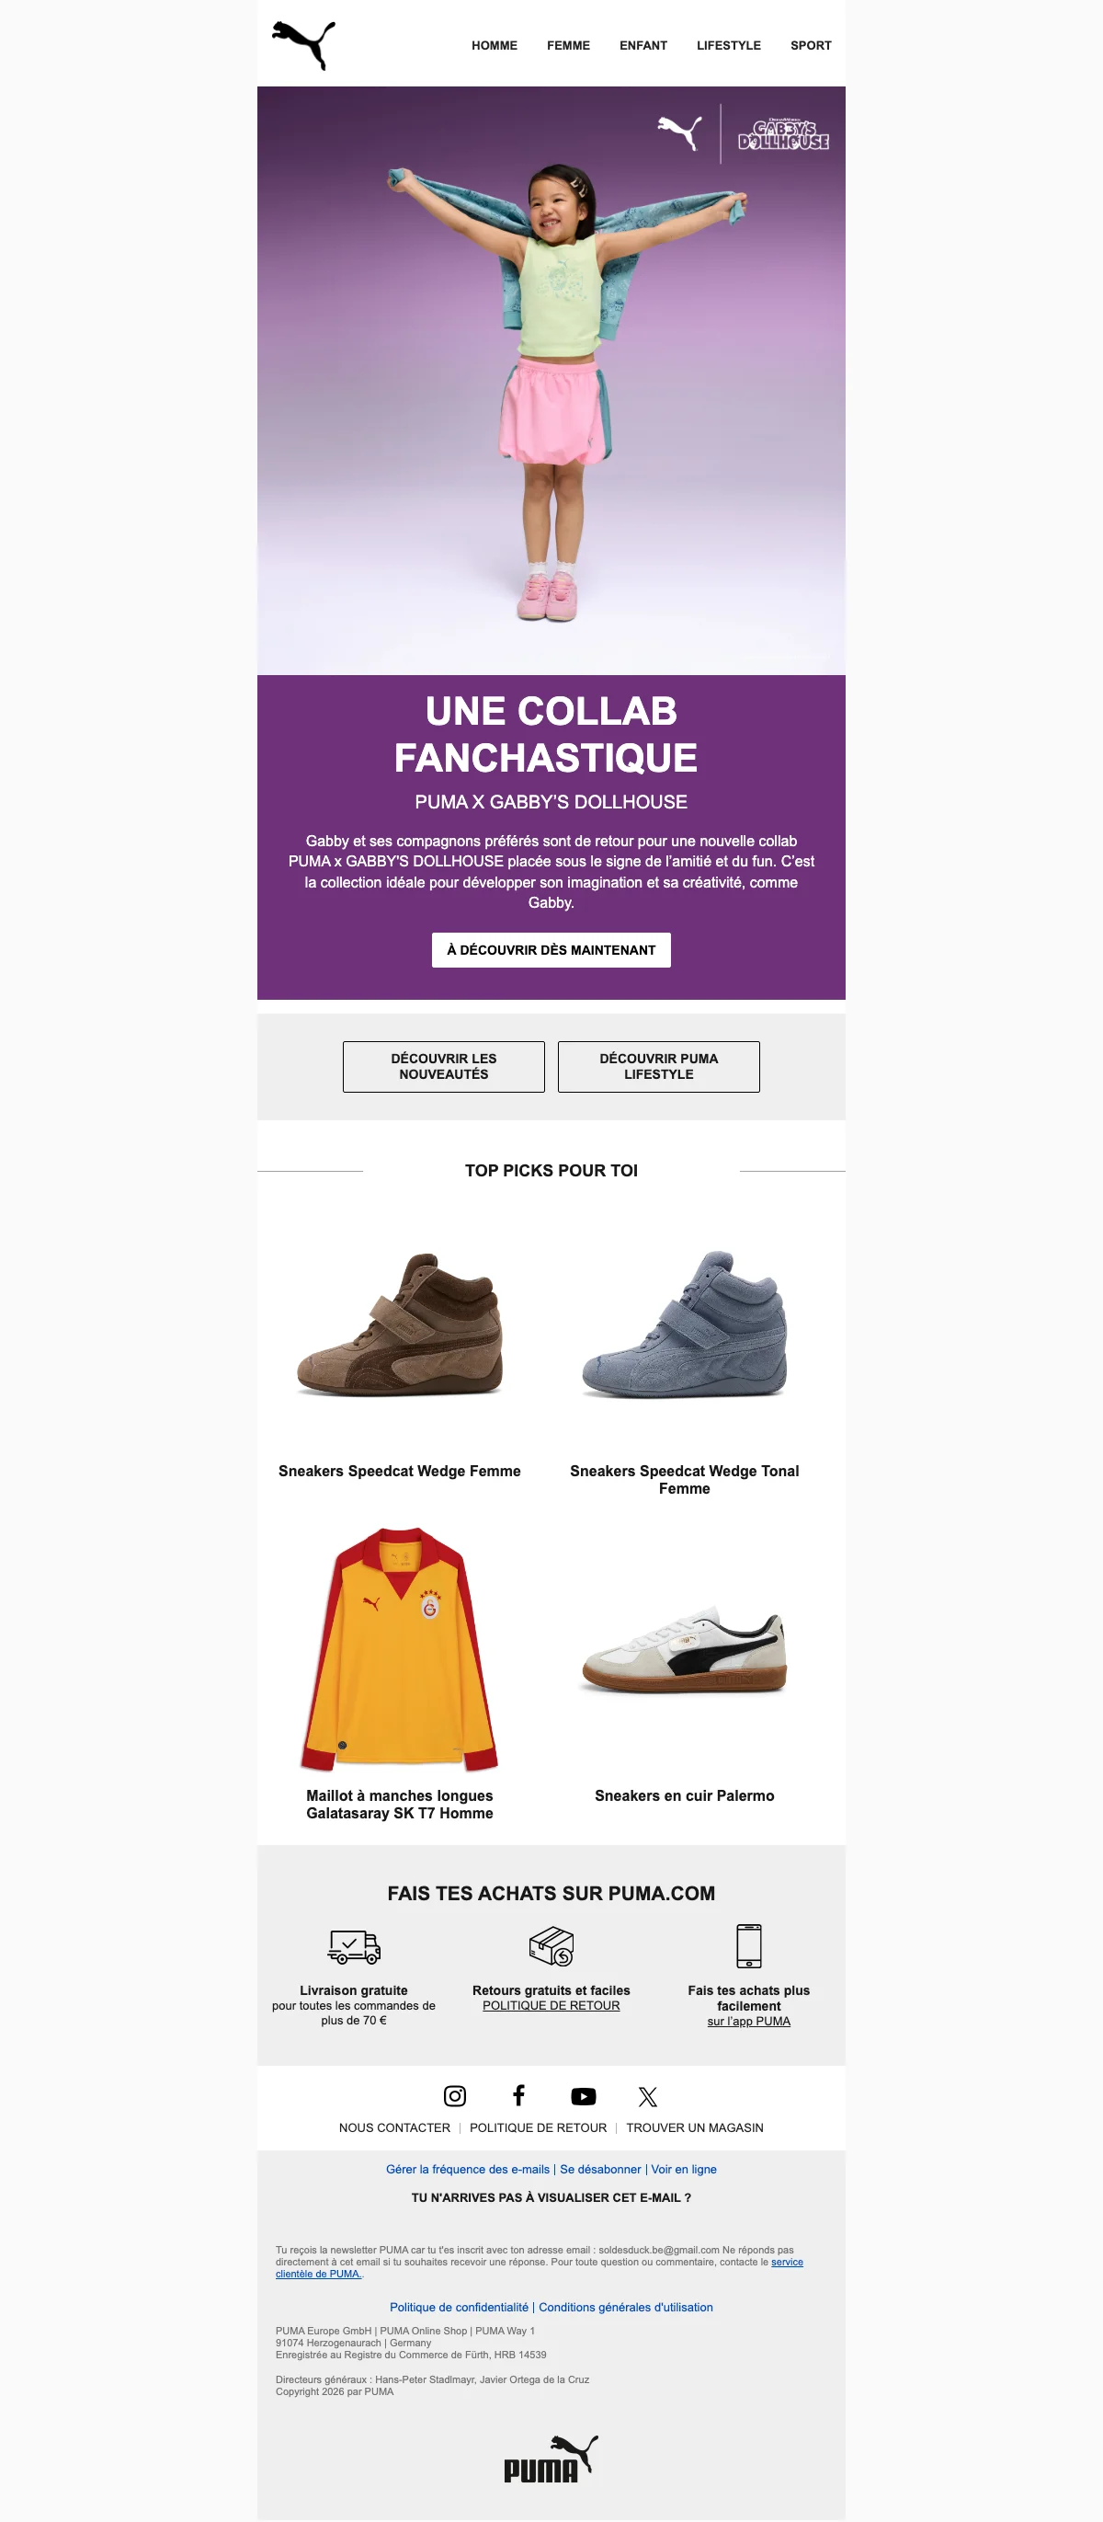Click À DÉCOUVRIR DÈS MAINTENANT button
1103x2522 pixels.
pyautogui.click(x=551, y=950)
